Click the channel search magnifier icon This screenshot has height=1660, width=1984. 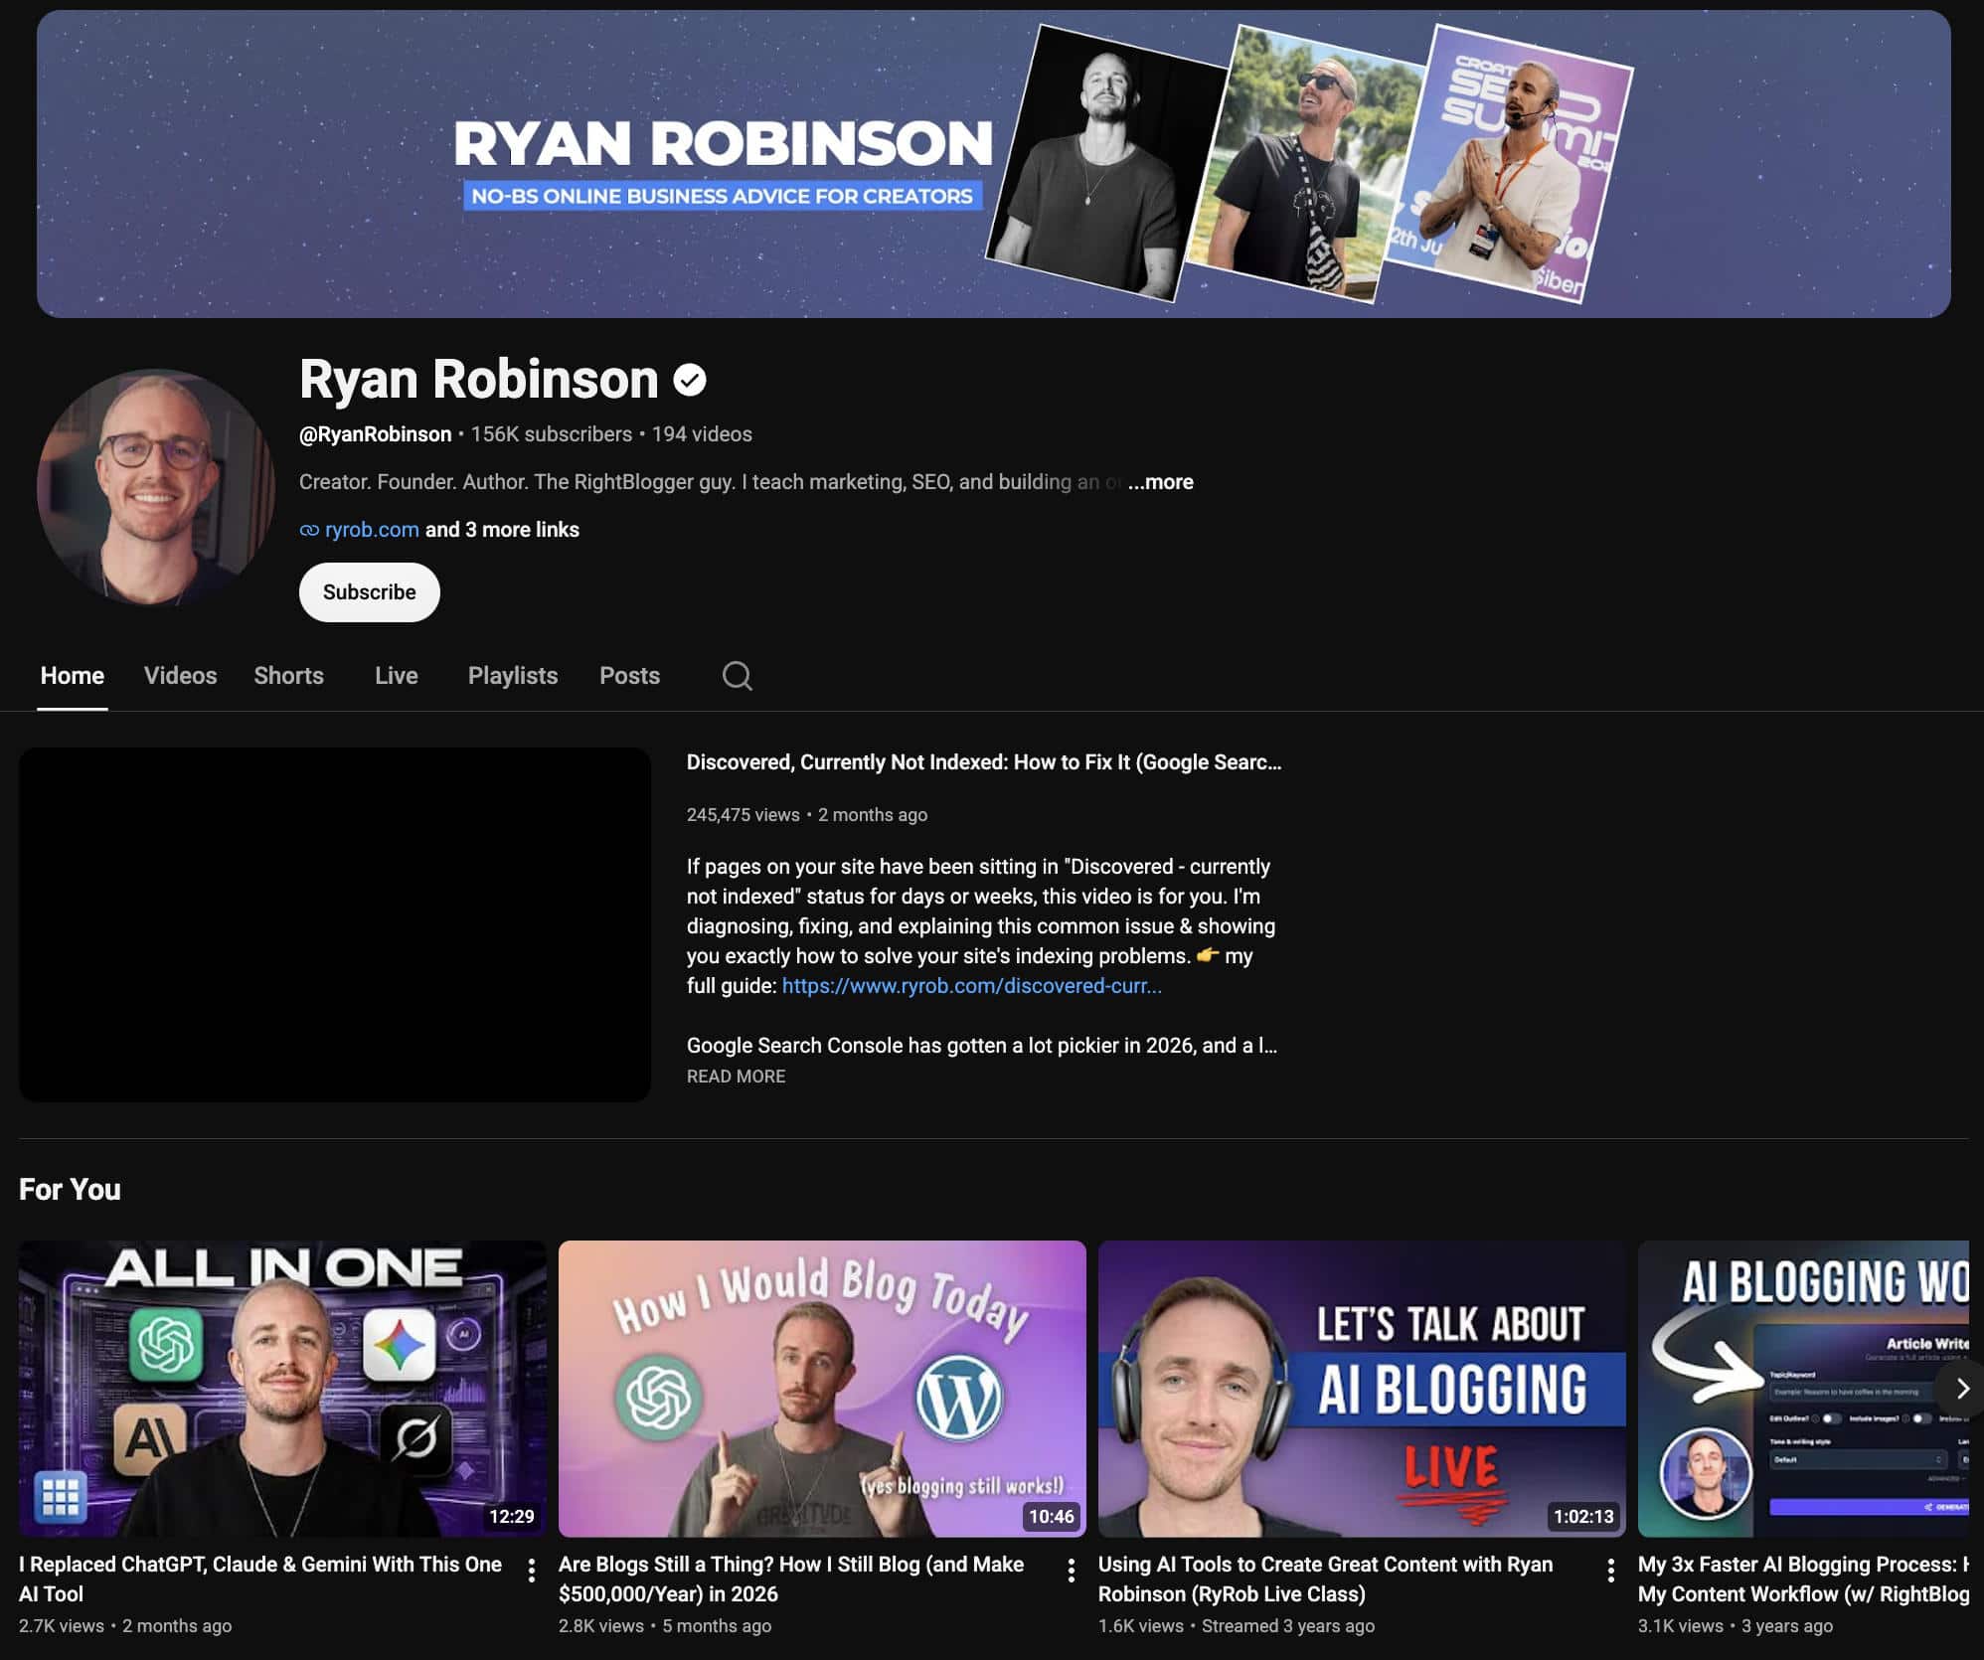[x=737, y=676]
